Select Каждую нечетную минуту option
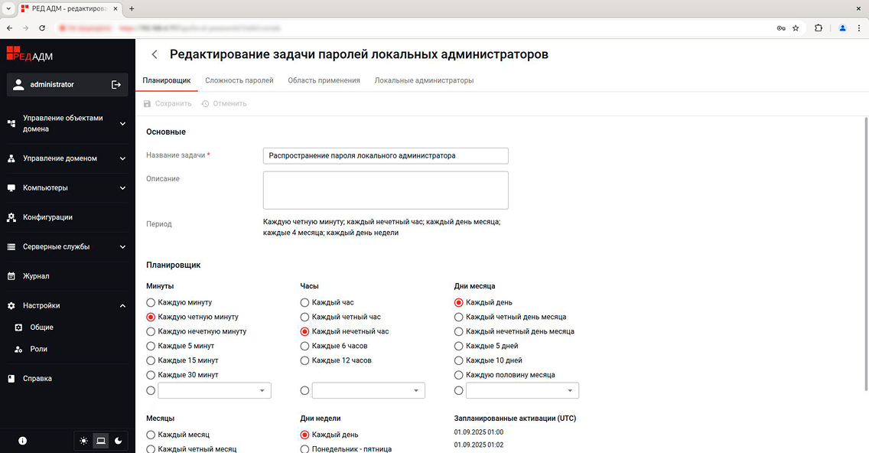 (x=151, y=331)
